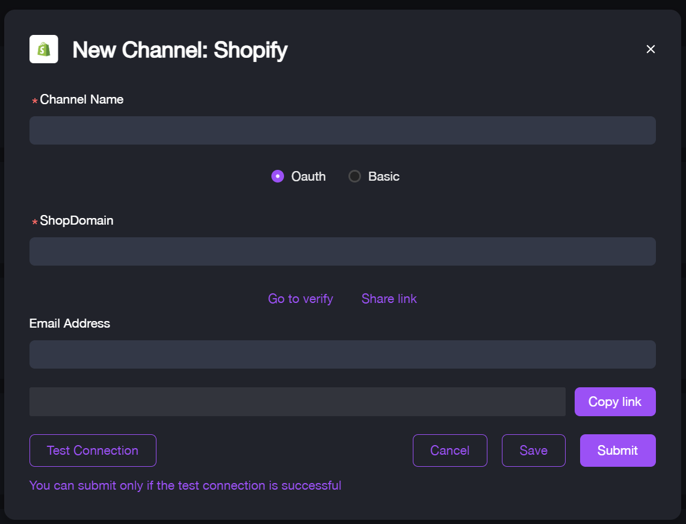Screen dimensions: 686x524
Task: Click the Channel Name label
Action: point(81,99)
